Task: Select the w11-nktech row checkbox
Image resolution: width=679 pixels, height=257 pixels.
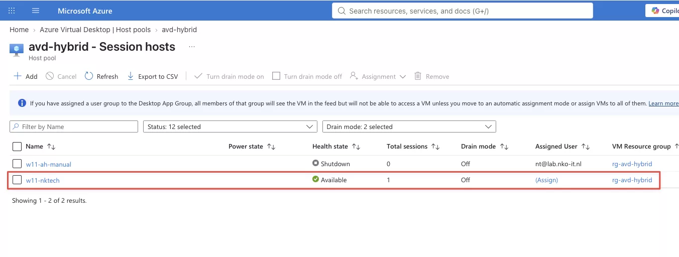Action: coord(17,180)
